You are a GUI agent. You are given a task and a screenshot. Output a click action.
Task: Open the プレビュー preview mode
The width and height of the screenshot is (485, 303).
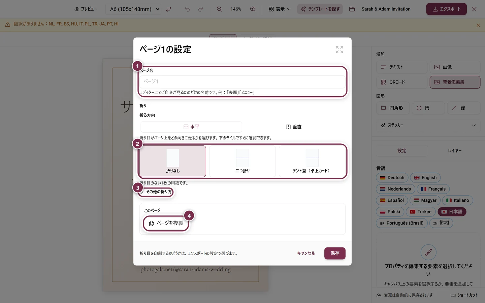[x=86, y=9]
